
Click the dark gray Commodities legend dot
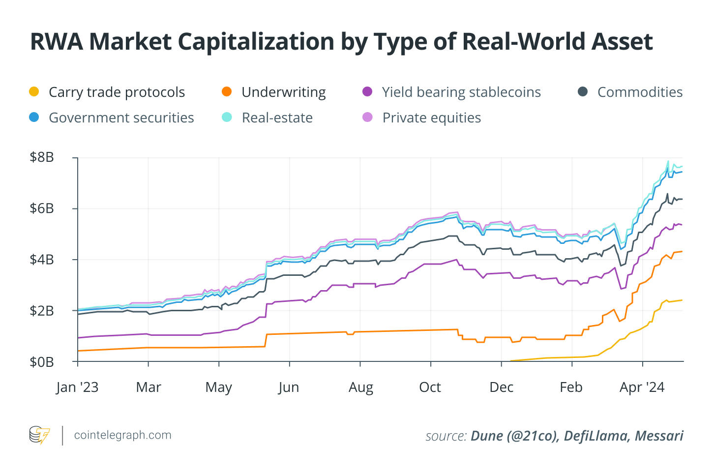583,91
